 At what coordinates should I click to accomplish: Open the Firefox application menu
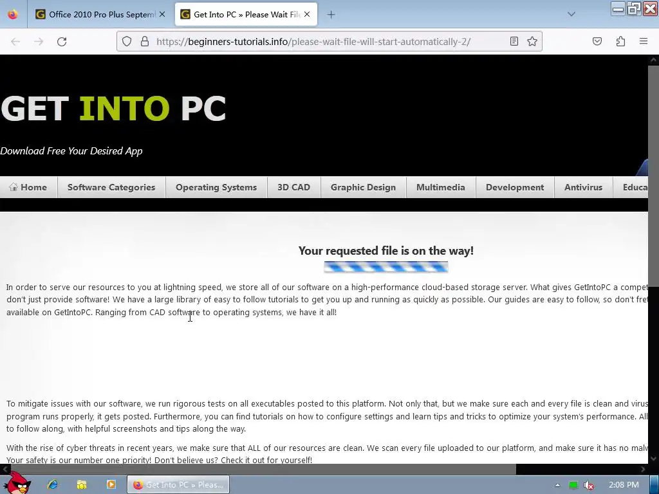pos(644,41)
